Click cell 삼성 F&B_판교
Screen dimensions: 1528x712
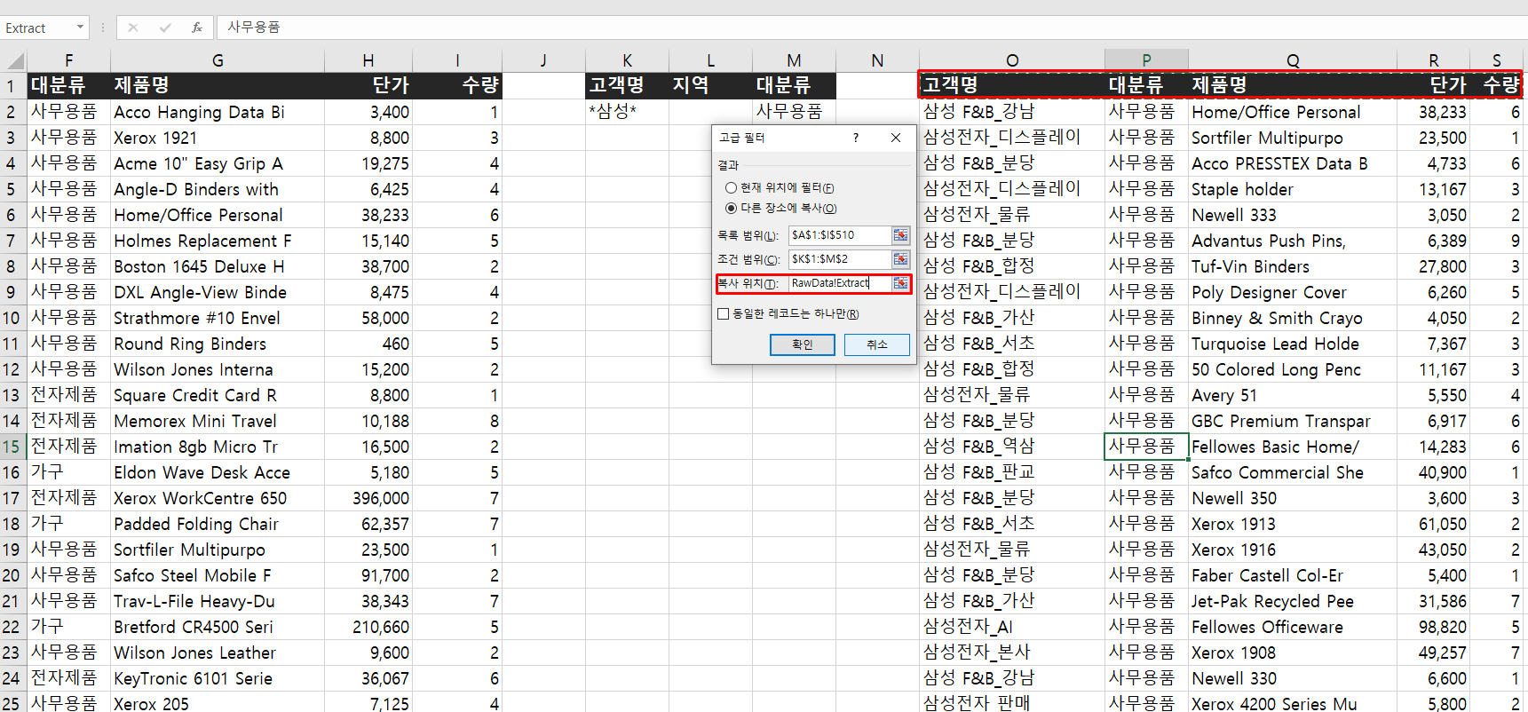1012,472
